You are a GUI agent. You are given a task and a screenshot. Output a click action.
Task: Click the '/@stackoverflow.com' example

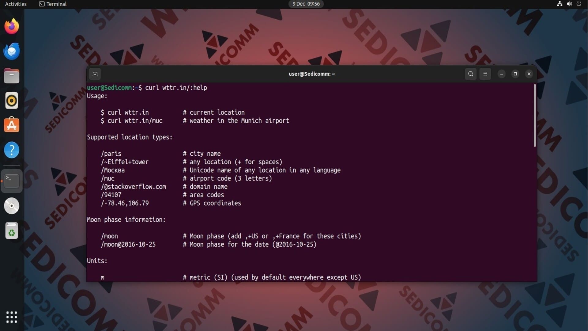coord(133,187)
